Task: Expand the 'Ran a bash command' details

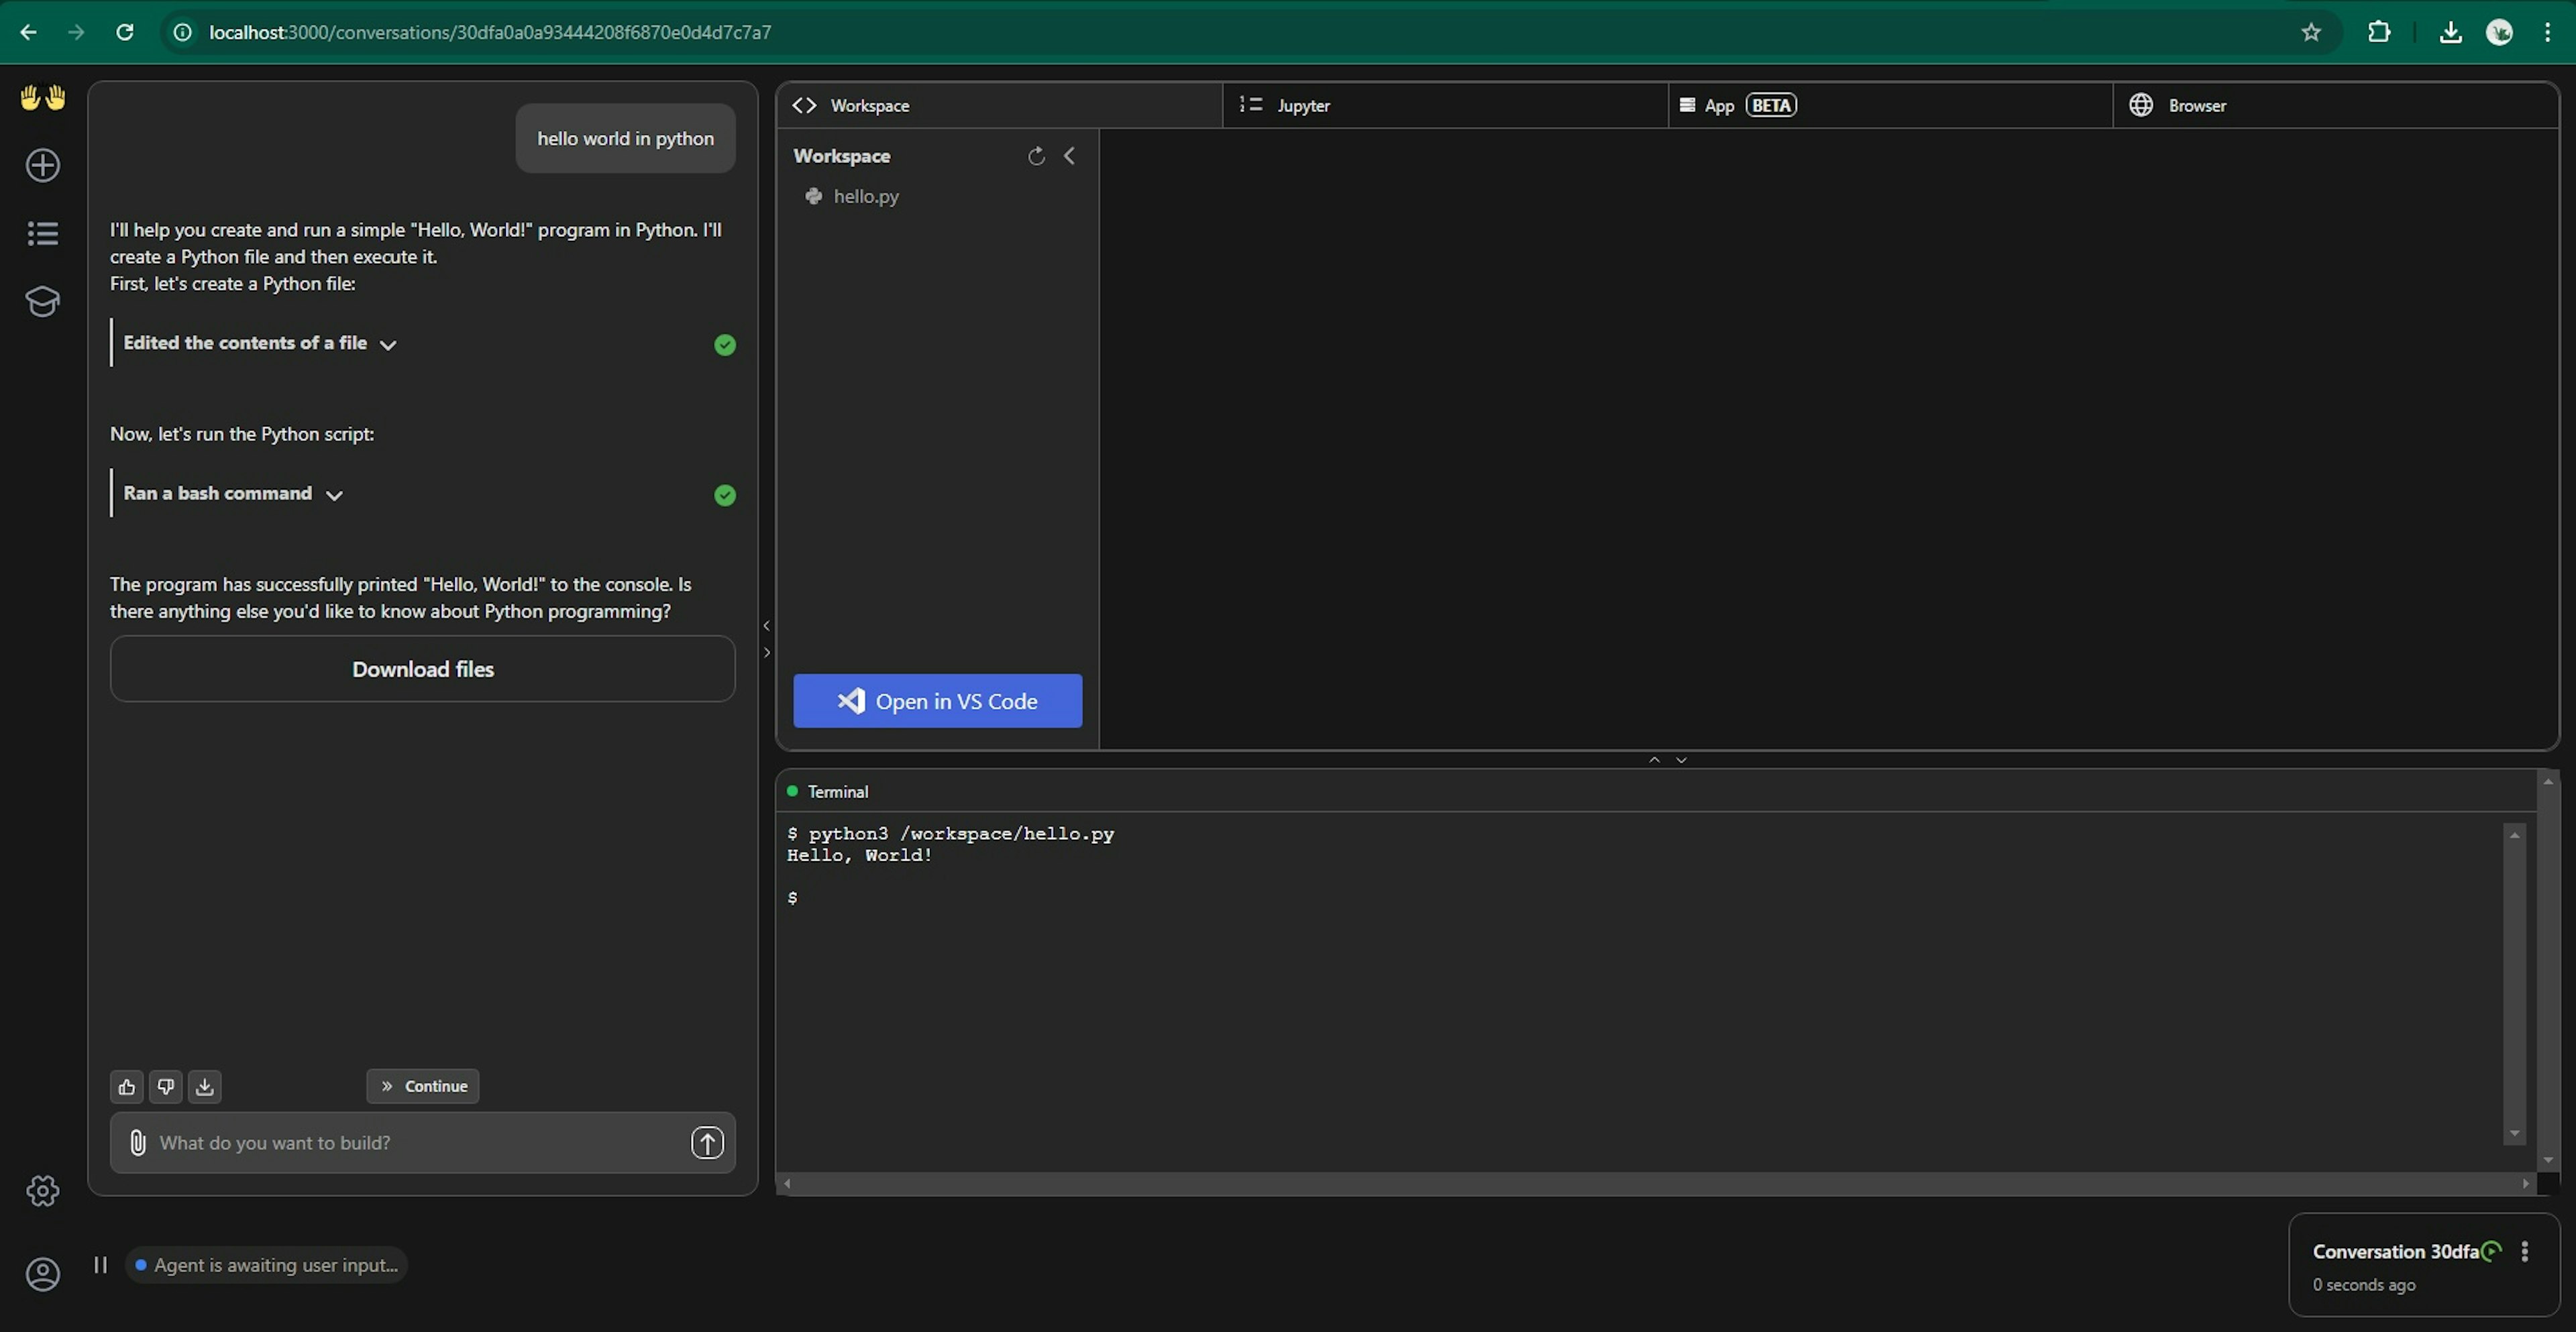Action: 233,493
